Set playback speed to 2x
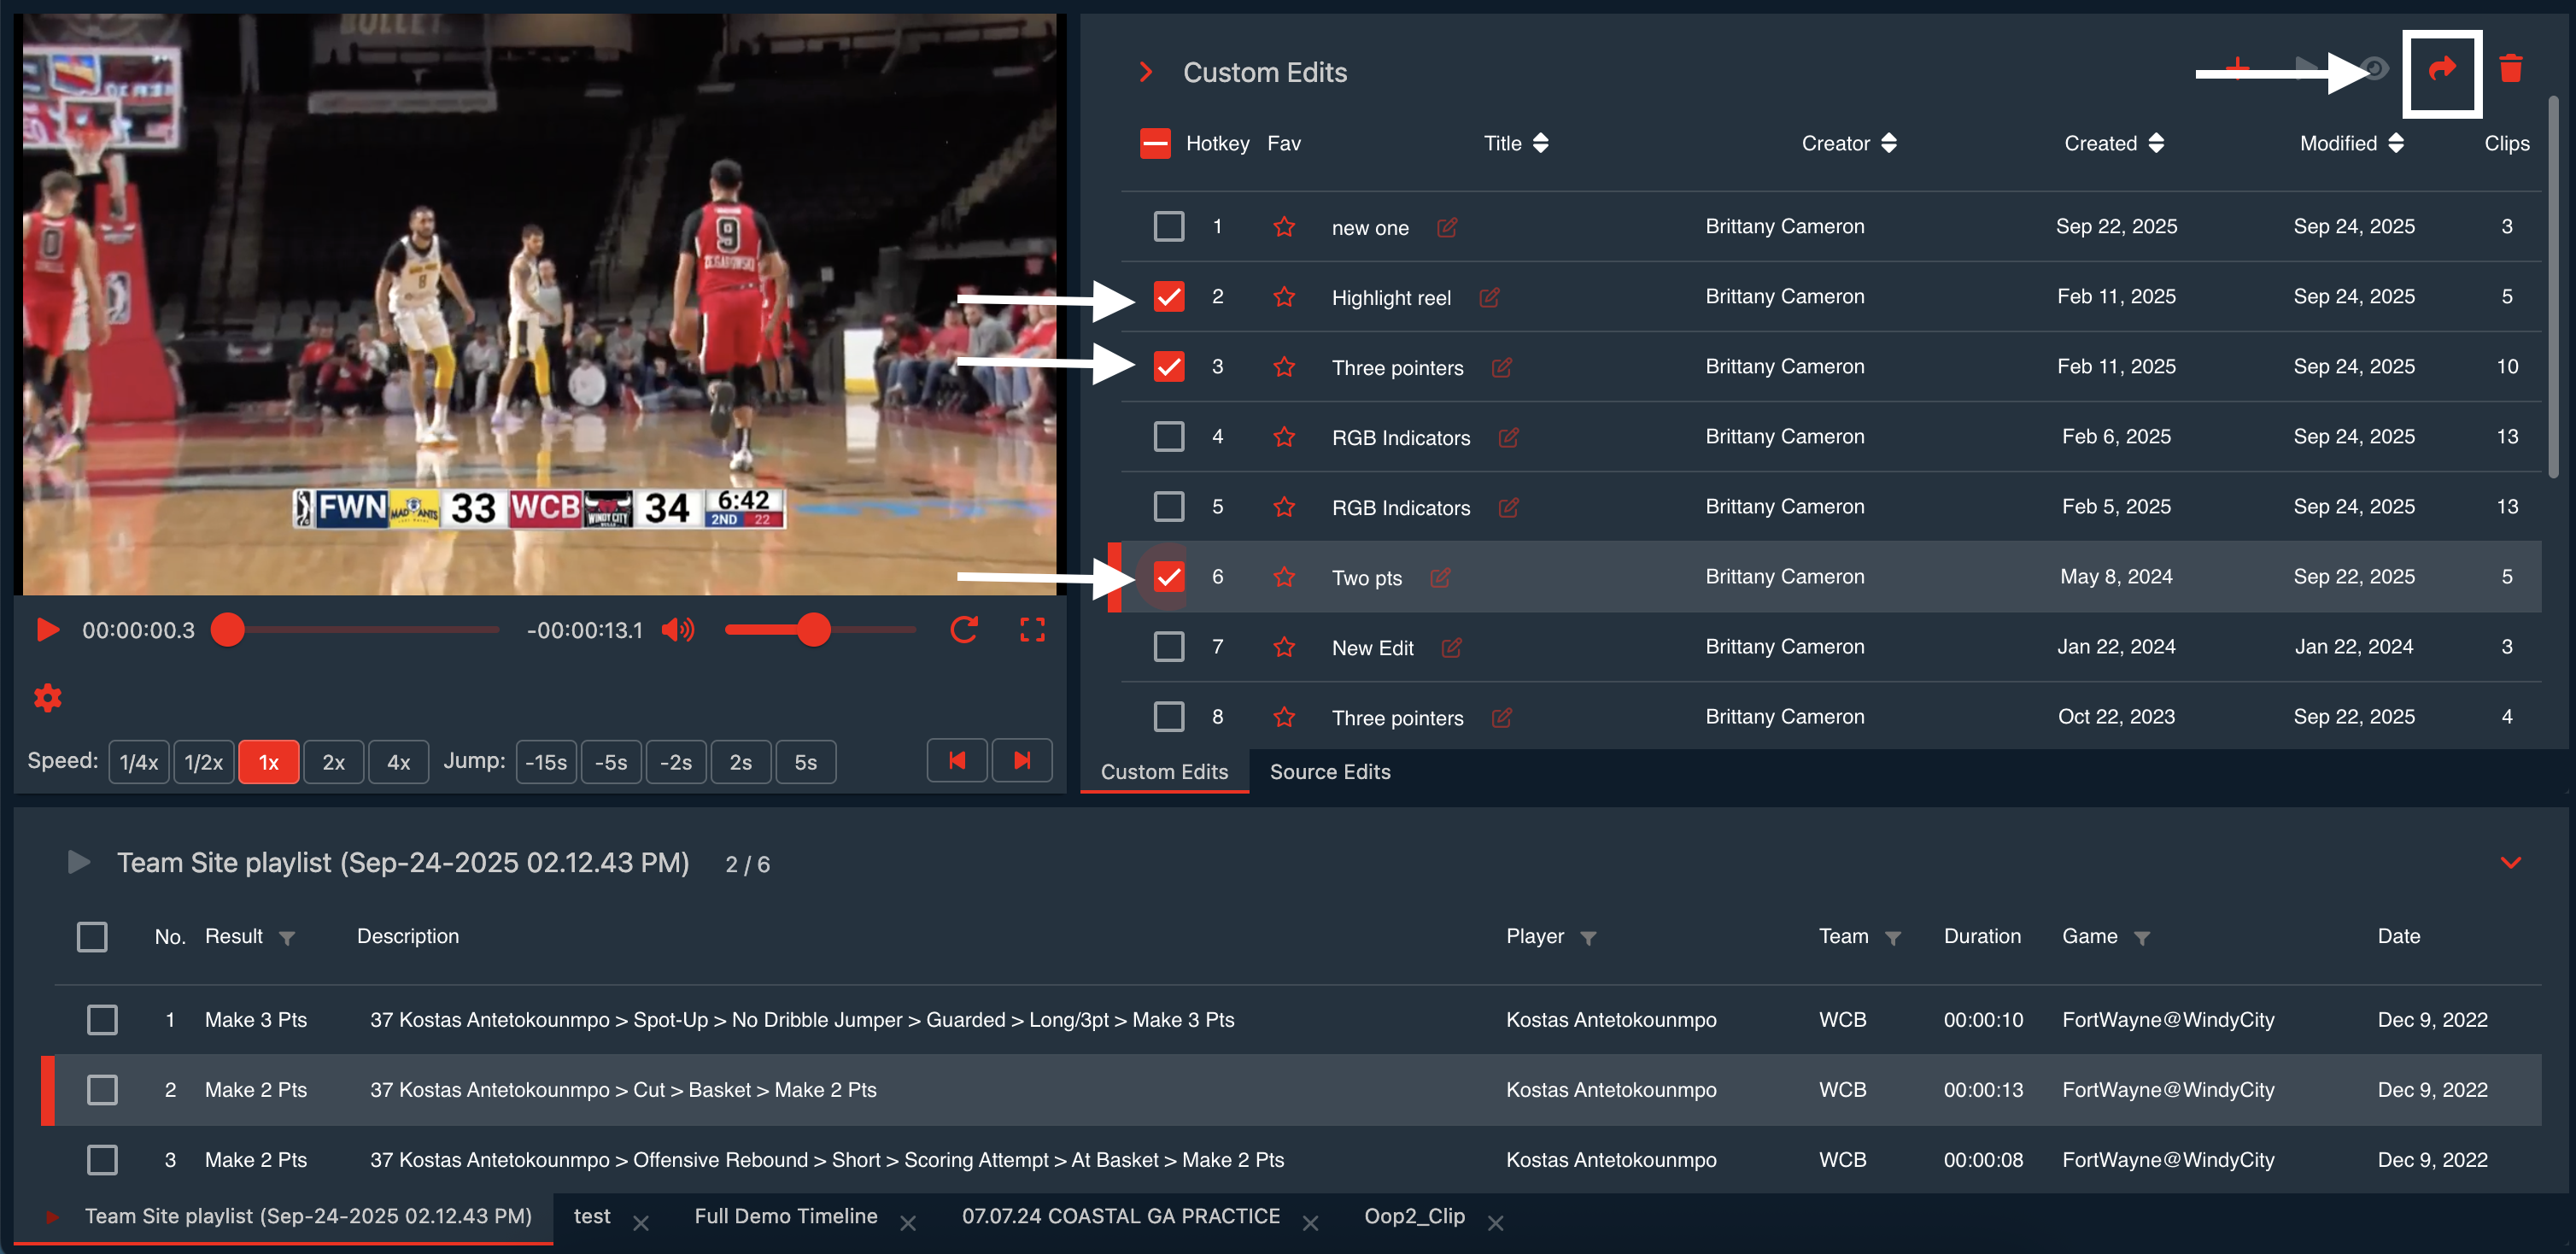 333,762
